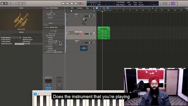Disable record on Strivers' Row track

(80, 34)
